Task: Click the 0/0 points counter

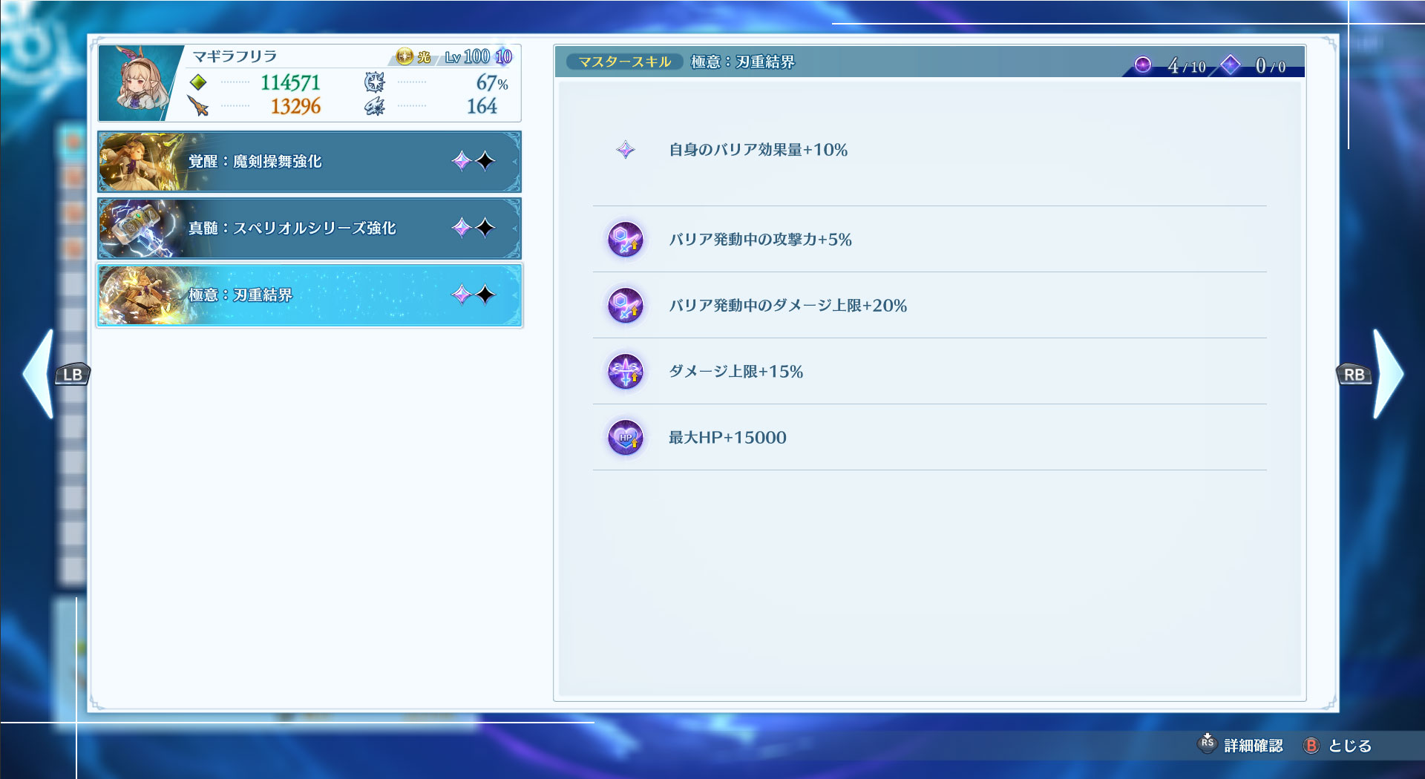Action: tap(1271, 66)
